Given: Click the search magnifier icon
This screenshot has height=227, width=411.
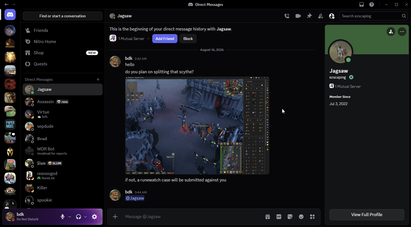Looking at the screenshot, I should (x=404, y=16).
